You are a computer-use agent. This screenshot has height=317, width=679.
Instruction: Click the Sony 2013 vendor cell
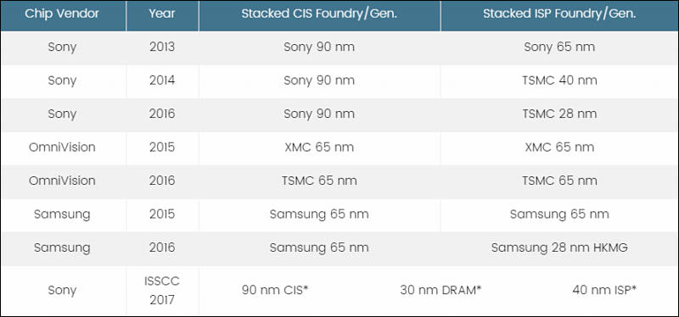pos(62,47)
